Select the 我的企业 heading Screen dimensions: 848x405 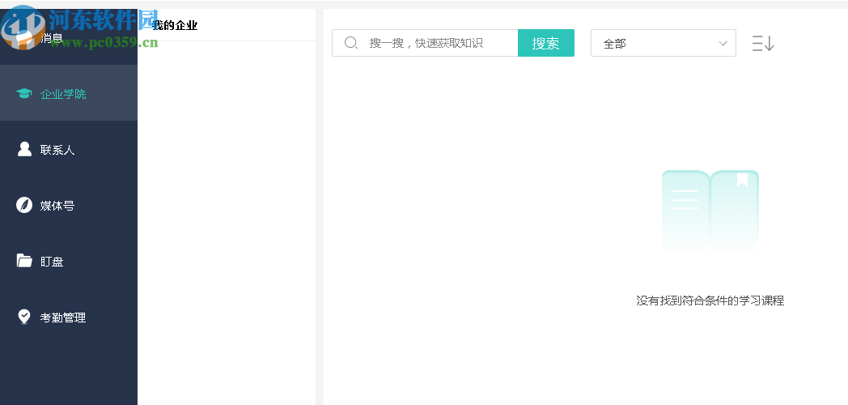tap(176, 25)
